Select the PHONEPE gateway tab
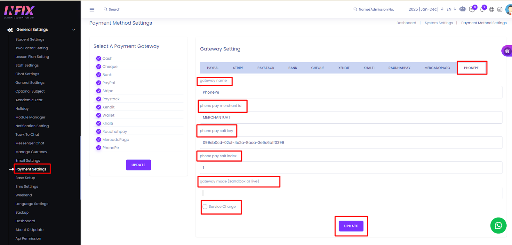 [471, 68]
